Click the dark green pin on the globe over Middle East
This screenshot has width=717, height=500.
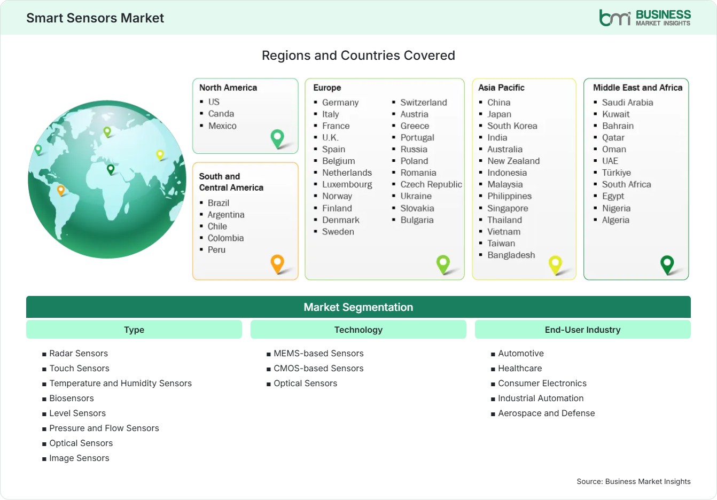coord(111,169)
